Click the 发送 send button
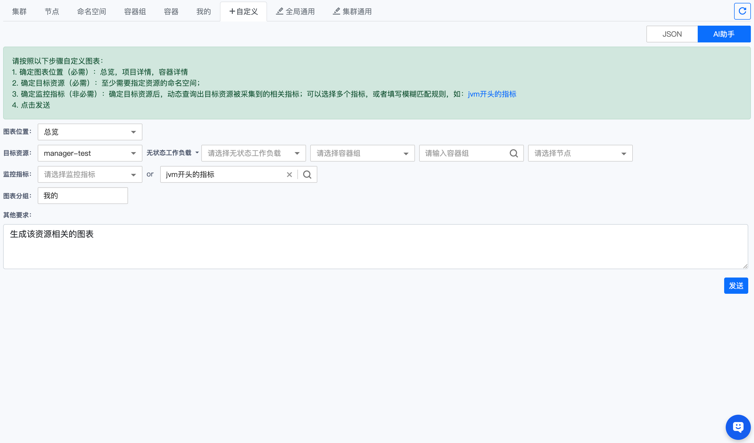754x443 pixels. pyautogui.click(x=736, y=286)
